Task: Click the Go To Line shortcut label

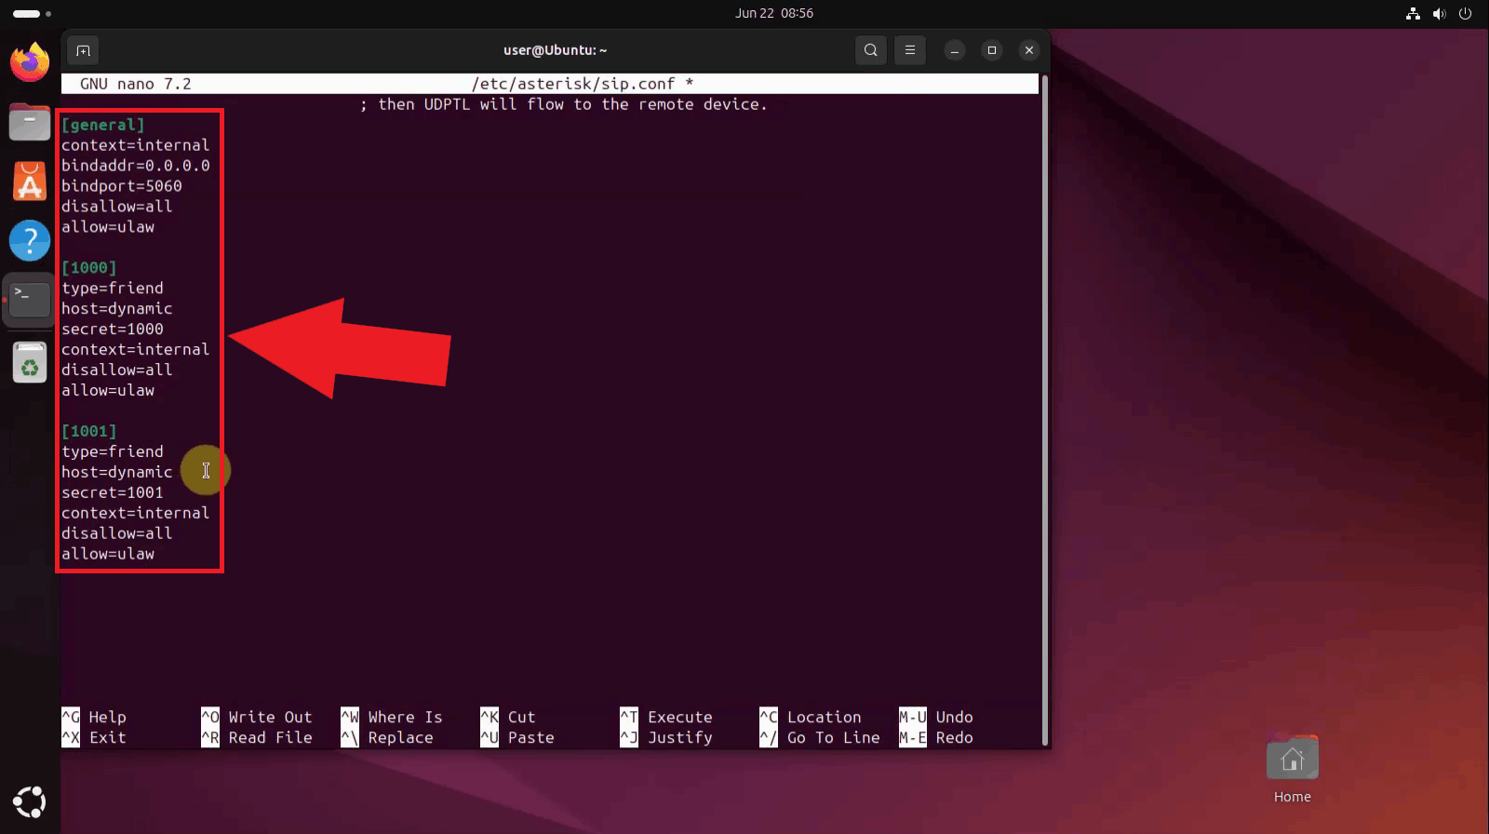Action: (x=833, y=737)
